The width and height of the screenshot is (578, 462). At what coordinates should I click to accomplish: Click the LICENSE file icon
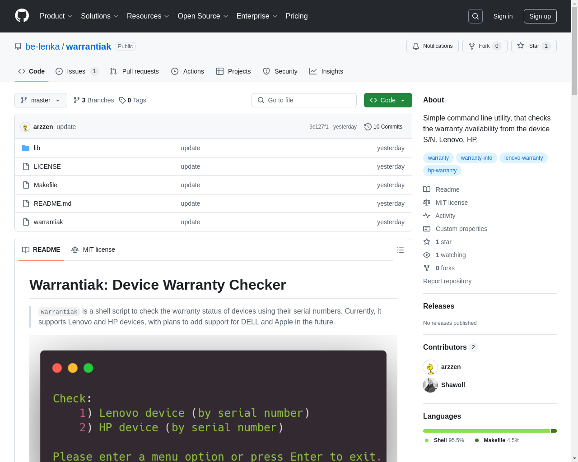click(x=26, y=166)
